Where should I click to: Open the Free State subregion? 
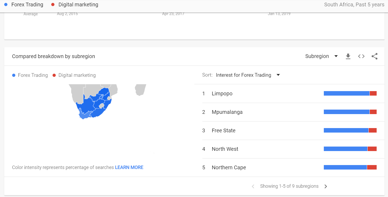[223, 130]
